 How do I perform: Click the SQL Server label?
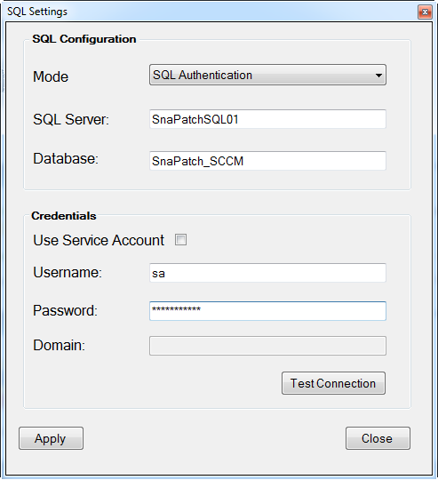71,119
